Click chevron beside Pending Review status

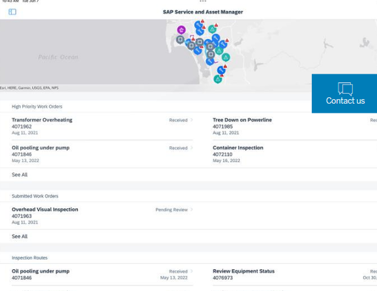click(192, 210)
